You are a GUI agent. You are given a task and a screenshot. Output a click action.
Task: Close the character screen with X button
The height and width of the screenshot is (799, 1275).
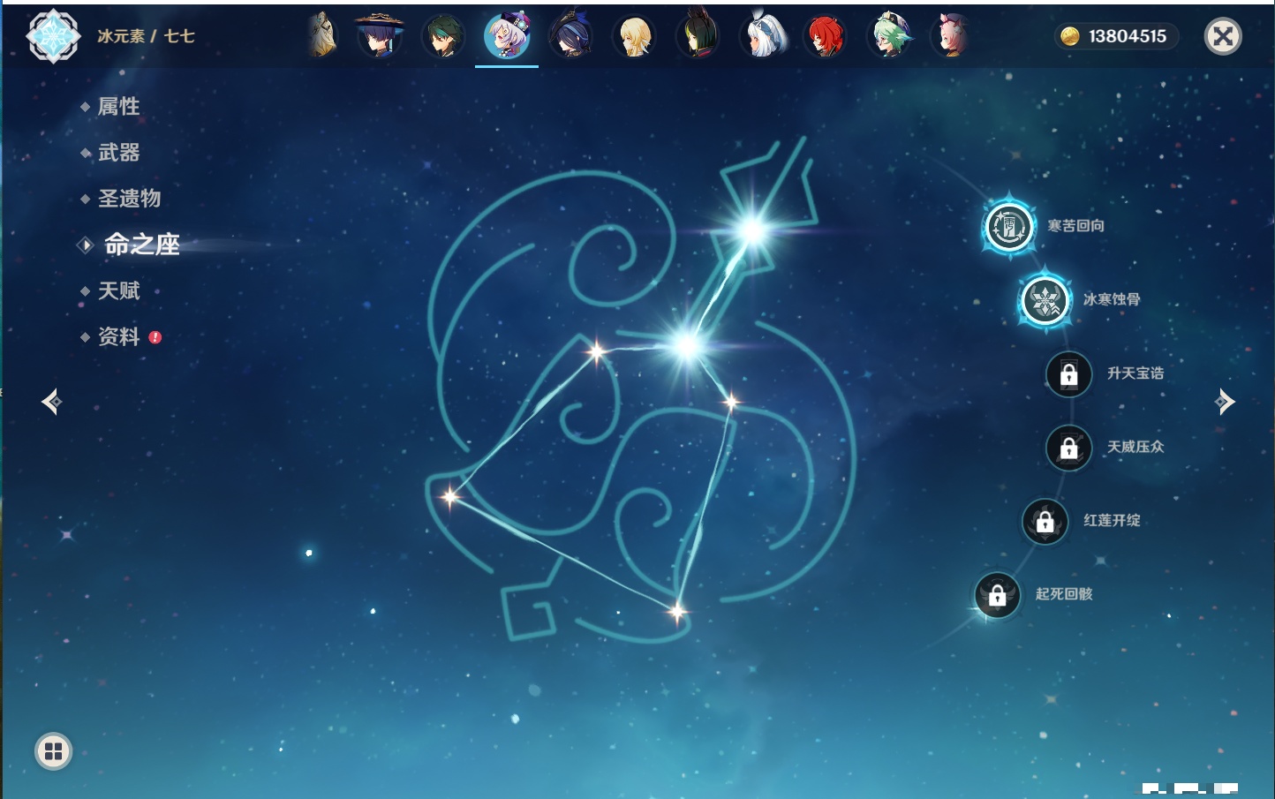(1223, 36)
